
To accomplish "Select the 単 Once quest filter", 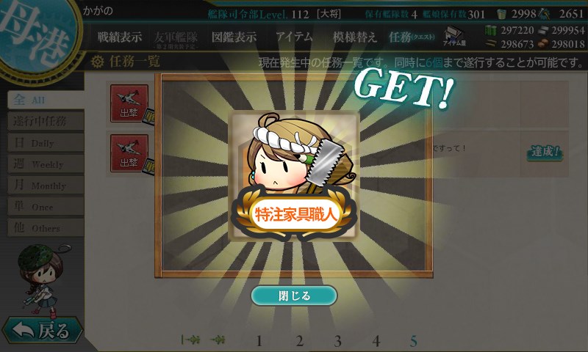I will coord(46,207).
